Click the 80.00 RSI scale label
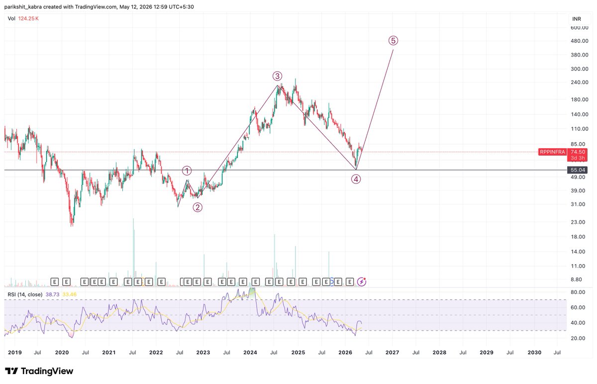597x384 pixels. 579,292
